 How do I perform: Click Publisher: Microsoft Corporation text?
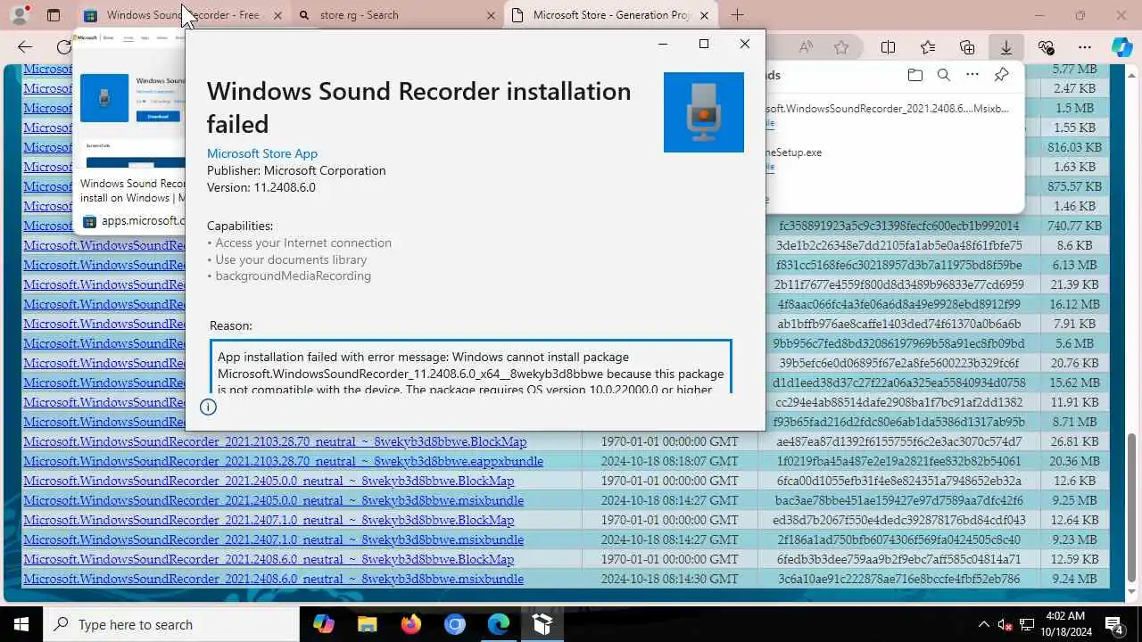pos(296,170)
